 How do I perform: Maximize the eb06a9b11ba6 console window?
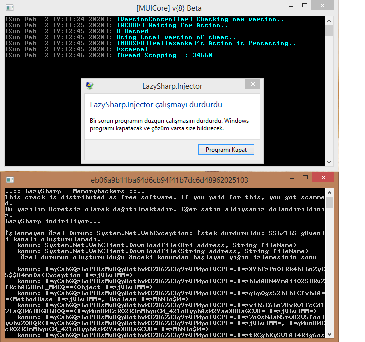(x=305, y=178)
